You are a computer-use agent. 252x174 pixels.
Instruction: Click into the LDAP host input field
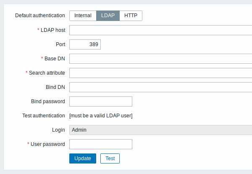pos(161,30)
